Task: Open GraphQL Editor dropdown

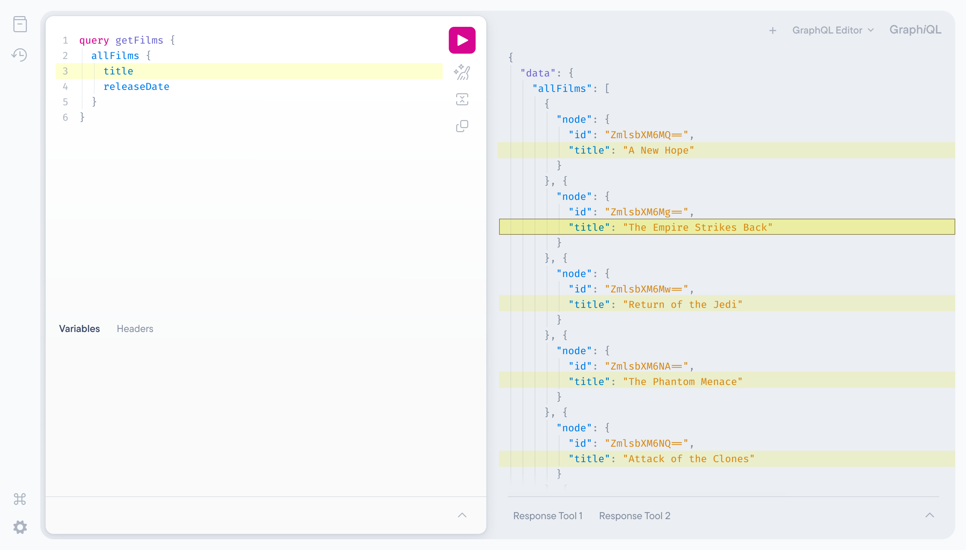Action: [833, 30]
